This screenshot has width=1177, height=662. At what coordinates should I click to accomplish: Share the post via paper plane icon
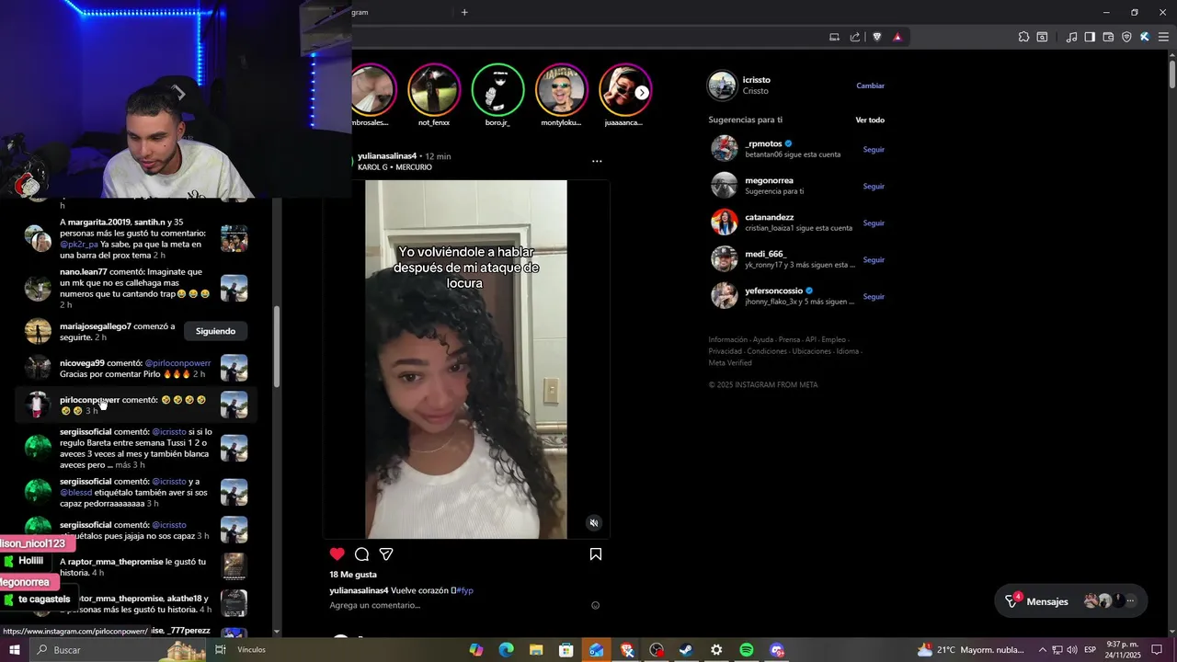(x=386, y=554)
